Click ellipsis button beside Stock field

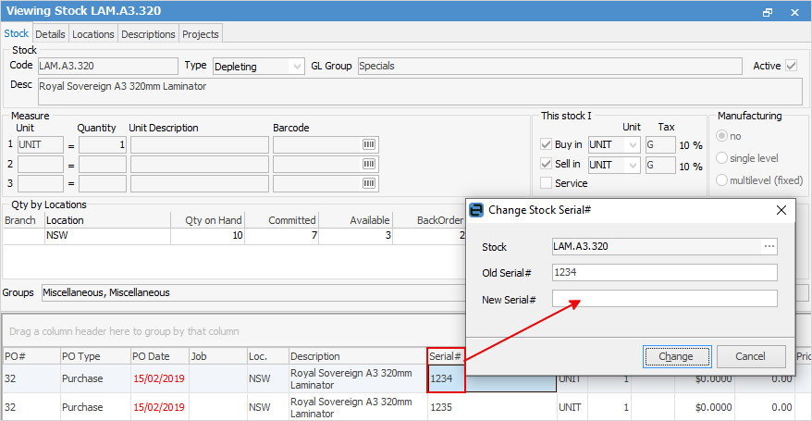coord(769,247)
